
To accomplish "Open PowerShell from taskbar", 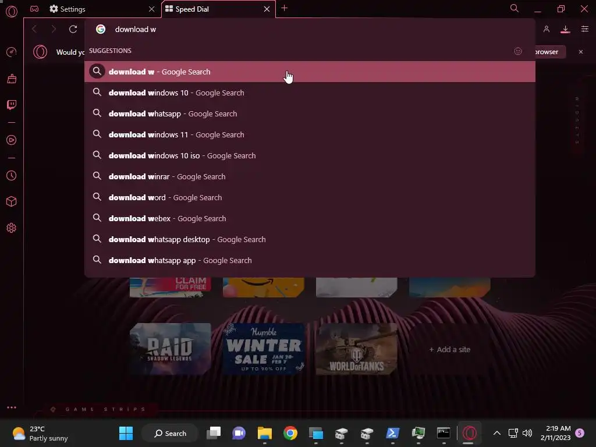I will coord(392,433).
